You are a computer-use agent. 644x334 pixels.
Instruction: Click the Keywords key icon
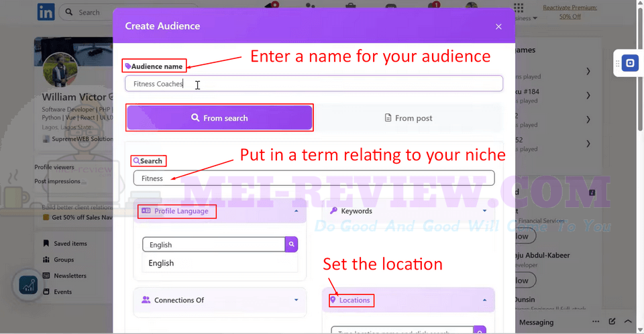[333, 211]
